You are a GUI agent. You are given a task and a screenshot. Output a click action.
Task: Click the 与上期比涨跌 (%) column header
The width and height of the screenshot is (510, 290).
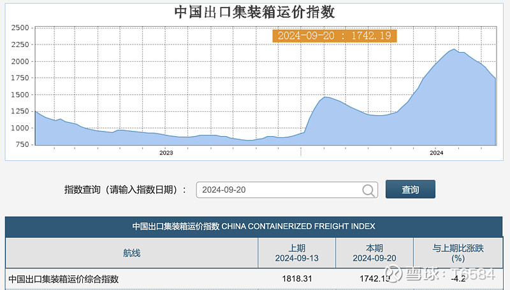[458, 253]
